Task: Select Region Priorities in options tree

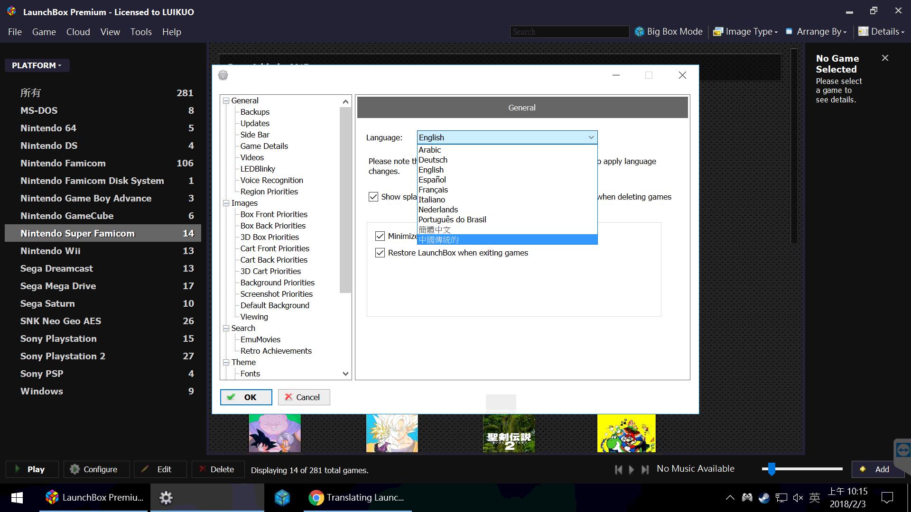Action: coord(269,192)
